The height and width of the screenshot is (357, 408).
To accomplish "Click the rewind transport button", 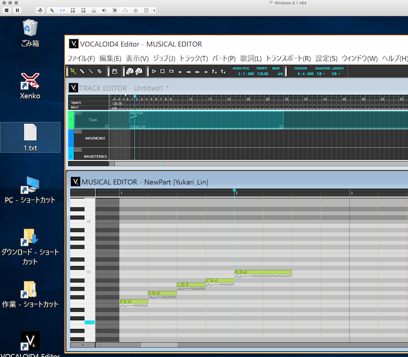I will click(x=188, y=72).
